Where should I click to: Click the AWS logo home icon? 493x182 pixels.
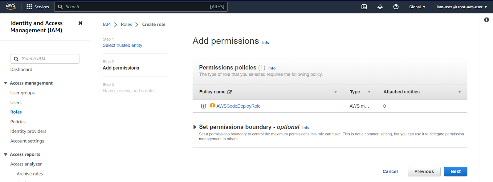tap(10, 6)
